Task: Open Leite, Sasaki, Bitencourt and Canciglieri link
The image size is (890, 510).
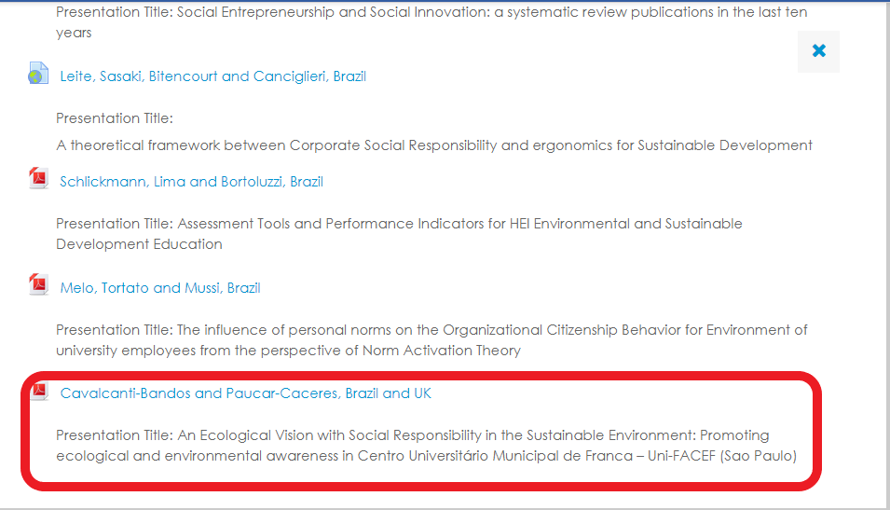Action: pos(212,76)
